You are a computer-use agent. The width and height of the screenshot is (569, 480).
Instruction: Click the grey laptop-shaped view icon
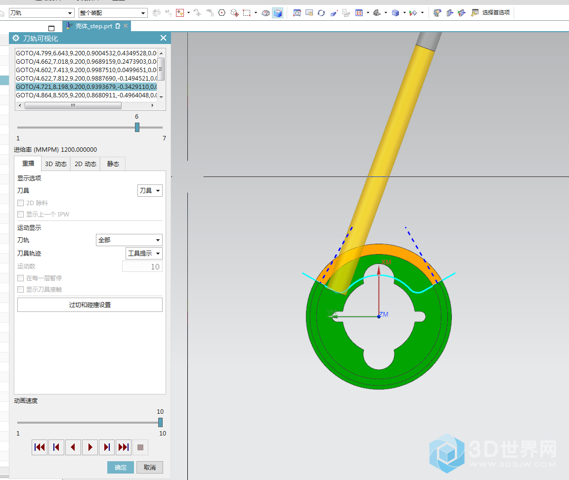pos(377,13)
